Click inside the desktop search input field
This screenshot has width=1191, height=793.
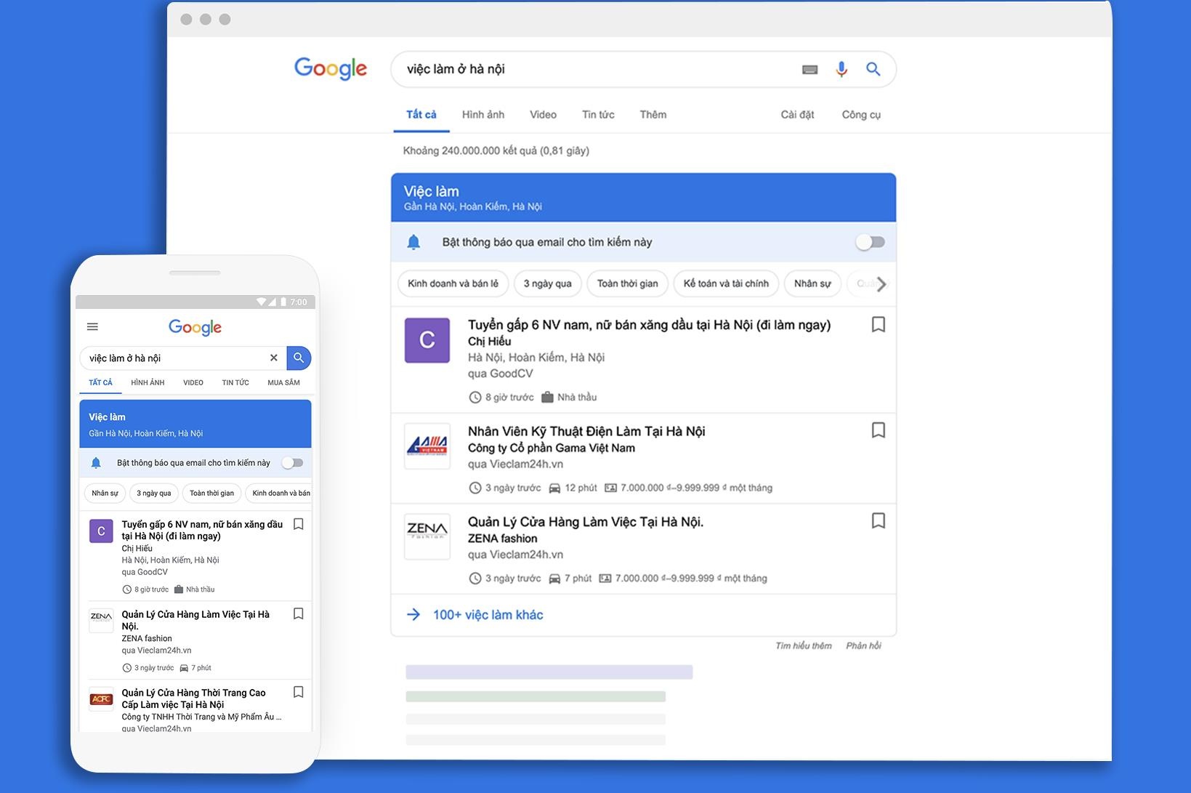point(581,69)
